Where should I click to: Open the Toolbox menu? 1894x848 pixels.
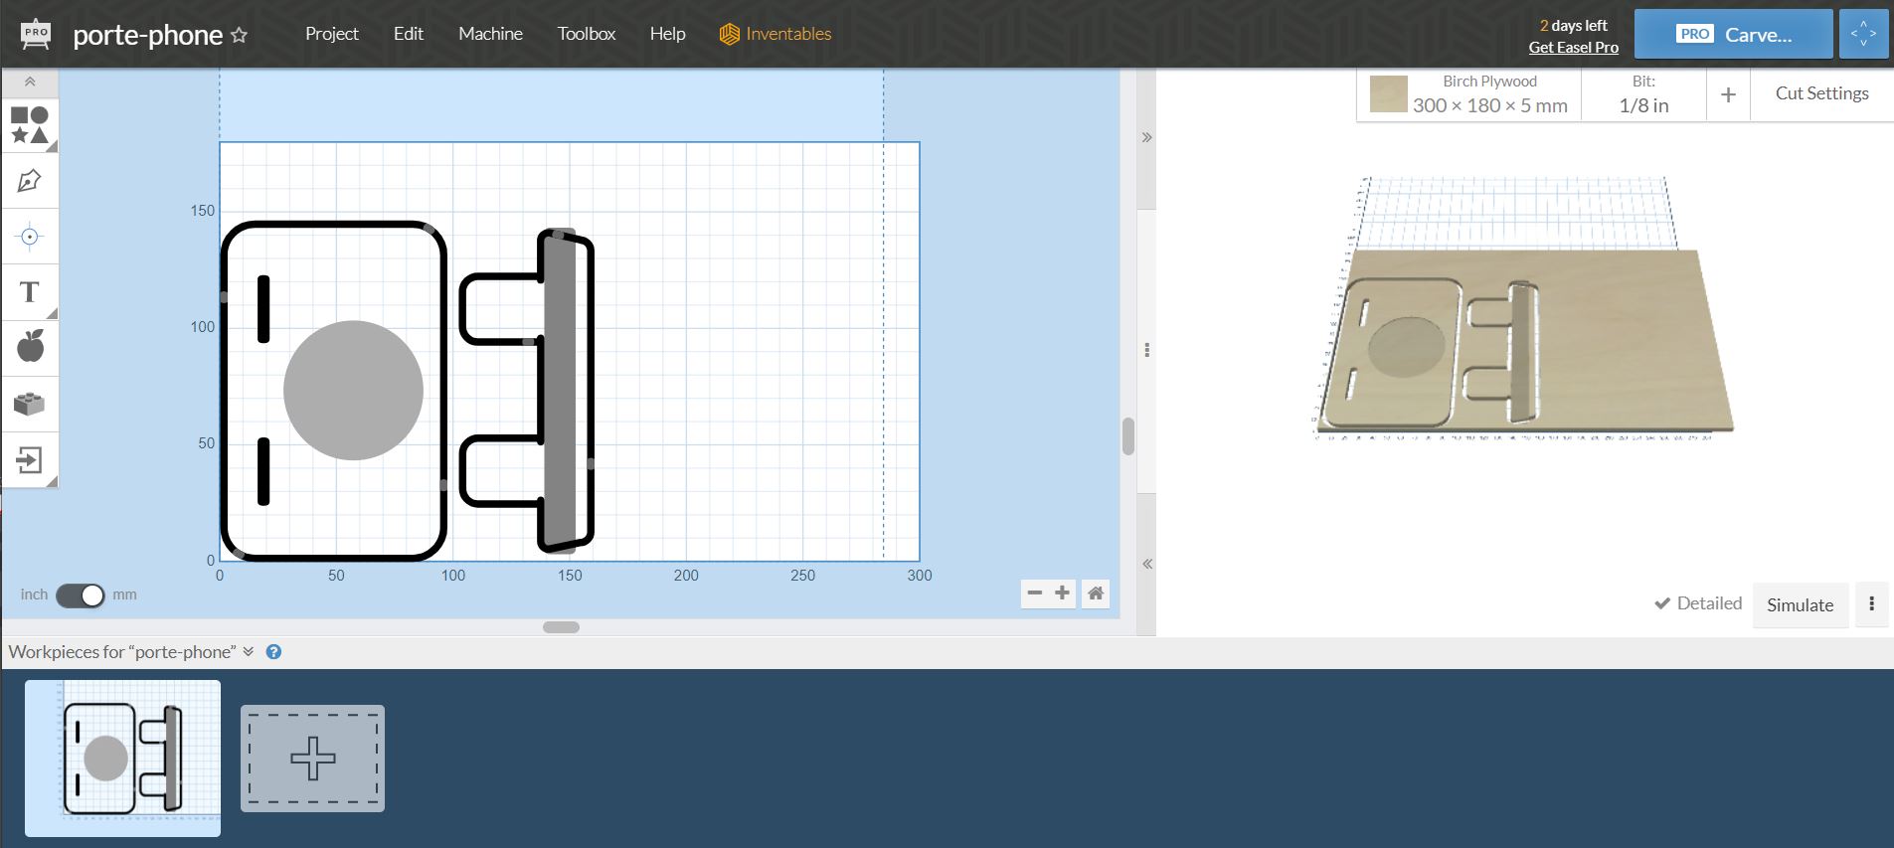[586, 34]
